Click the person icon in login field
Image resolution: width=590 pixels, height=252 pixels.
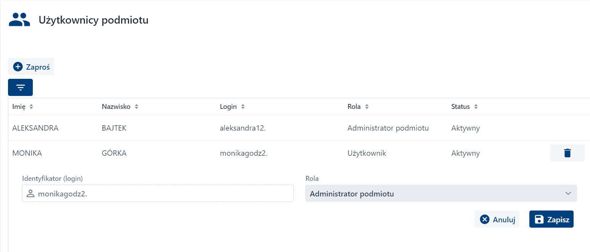(31, 194)
